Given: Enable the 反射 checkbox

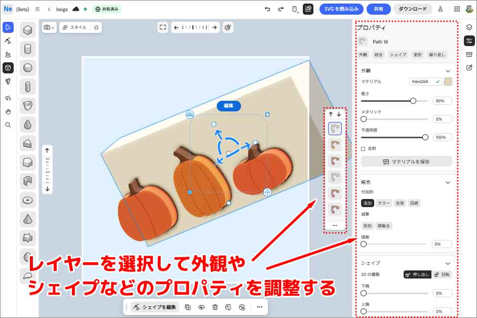Looking at the screenshot, I should pos(363,148).
